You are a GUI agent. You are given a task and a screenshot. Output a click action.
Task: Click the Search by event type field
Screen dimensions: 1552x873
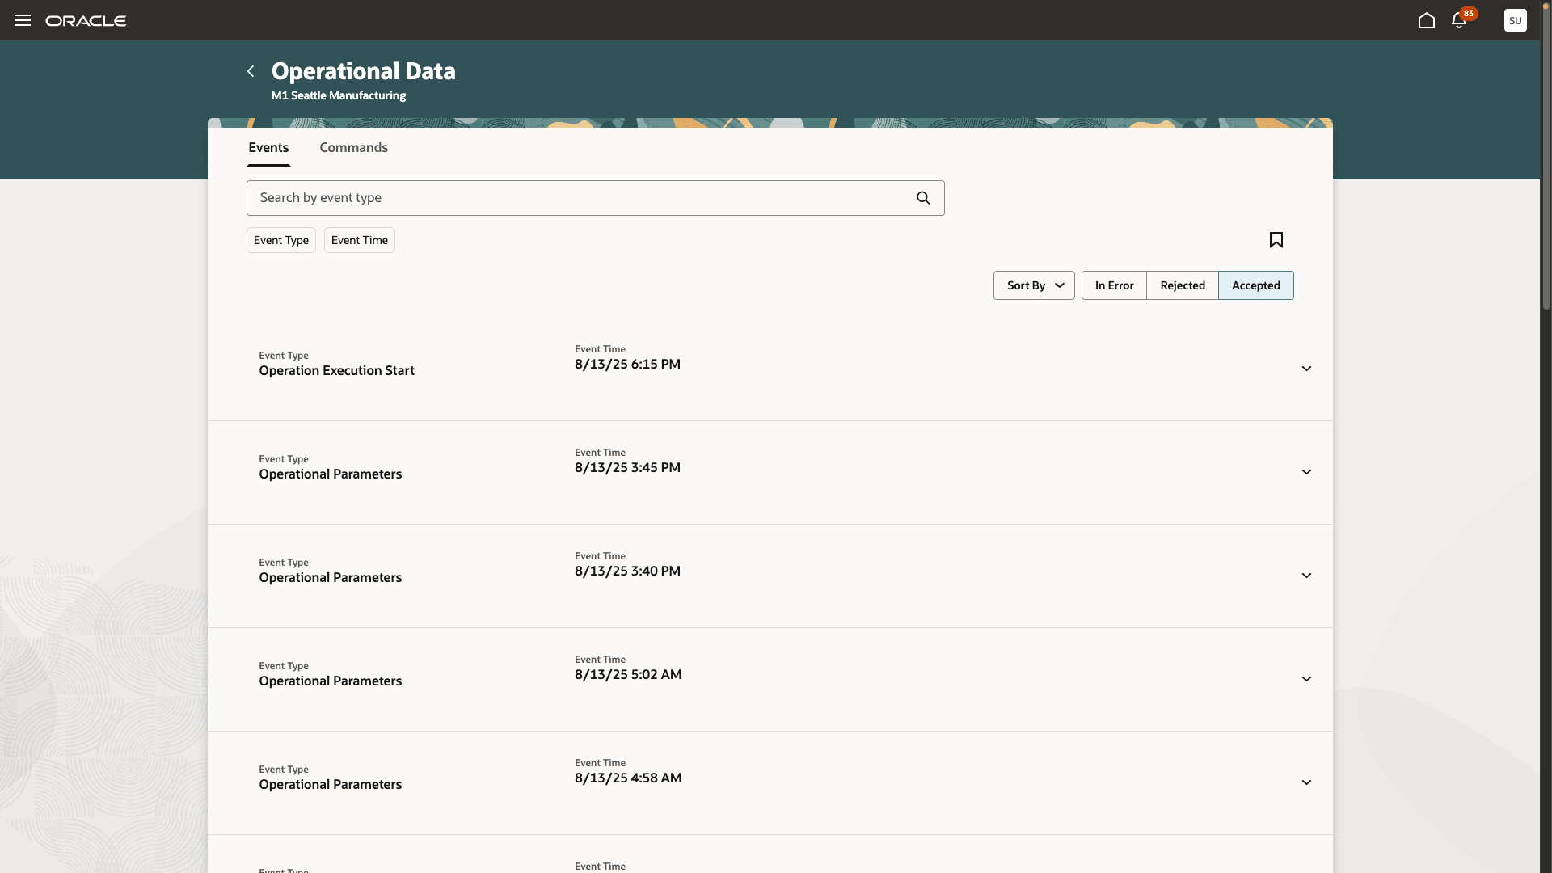566,197
